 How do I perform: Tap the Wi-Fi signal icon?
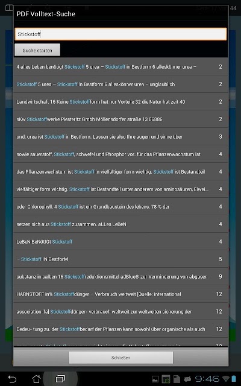click(x=226, y=379)
